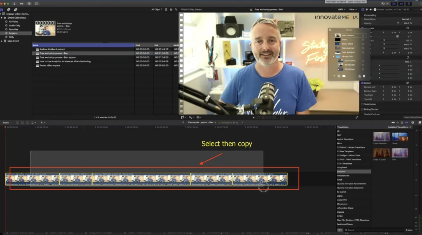
Task: Add new scene with plus icon
Action: pos(334,76)
